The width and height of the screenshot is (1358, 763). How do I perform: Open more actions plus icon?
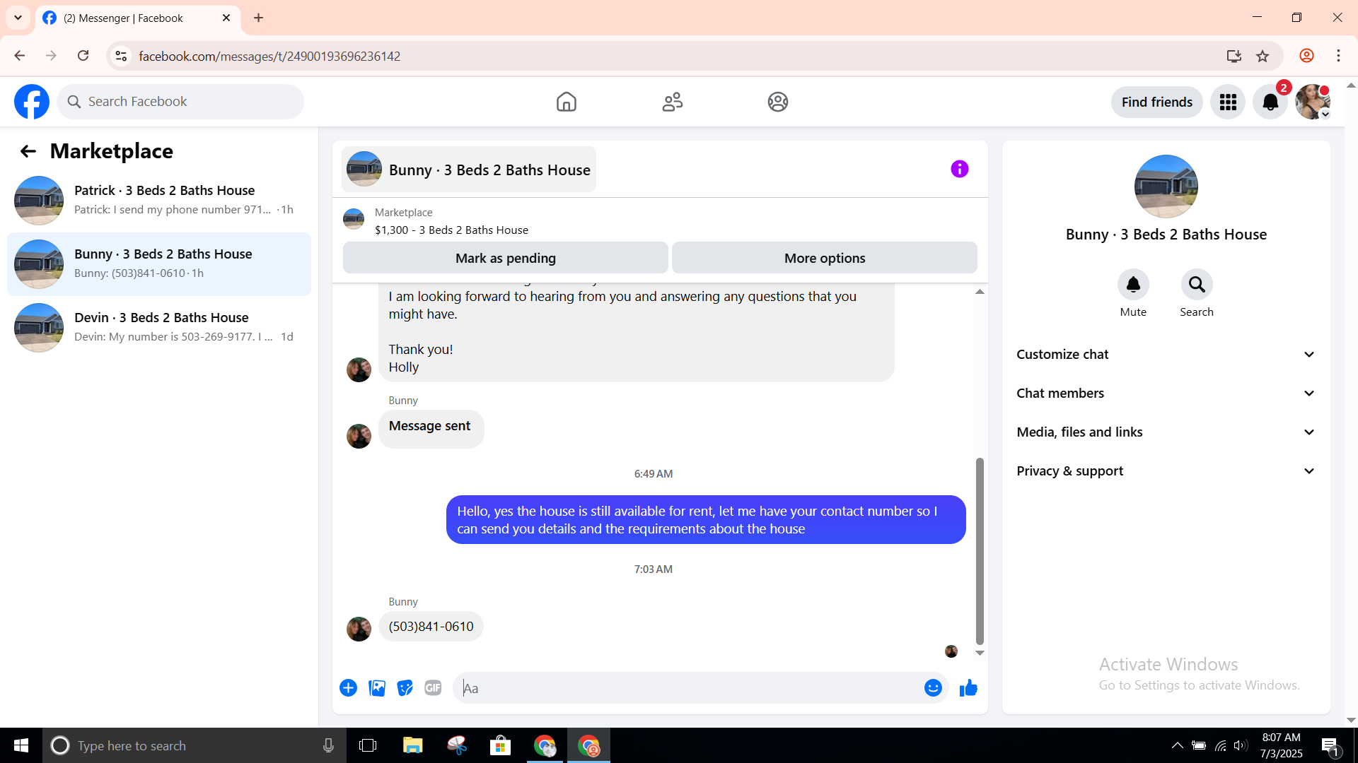point(348,688)
